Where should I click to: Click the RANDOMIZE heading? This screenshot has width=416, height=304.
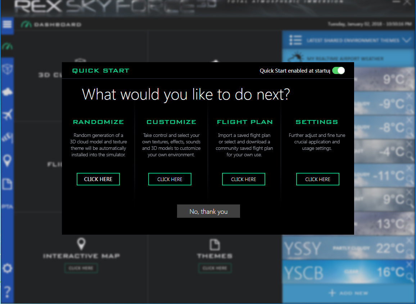pyautogui.click(x=99, y=122)
